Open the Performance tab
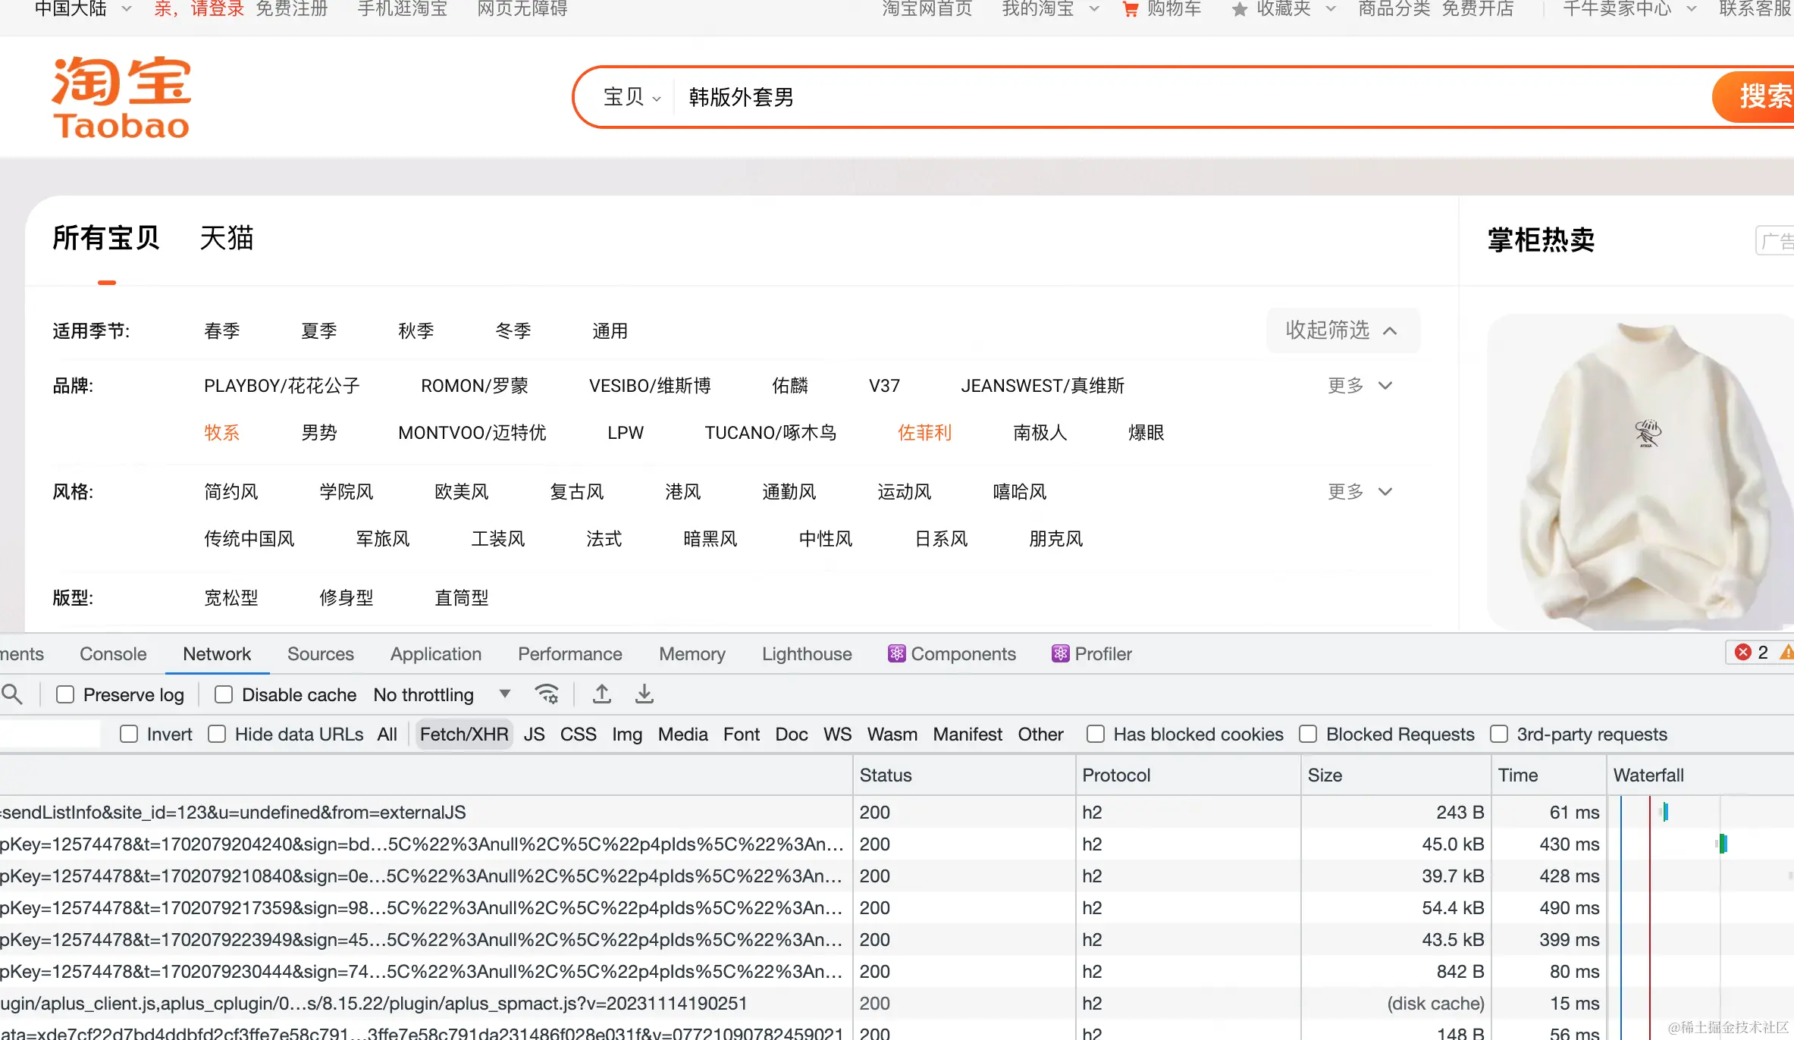Viewport: 1794px width, 1040px height. coord(569,653)
